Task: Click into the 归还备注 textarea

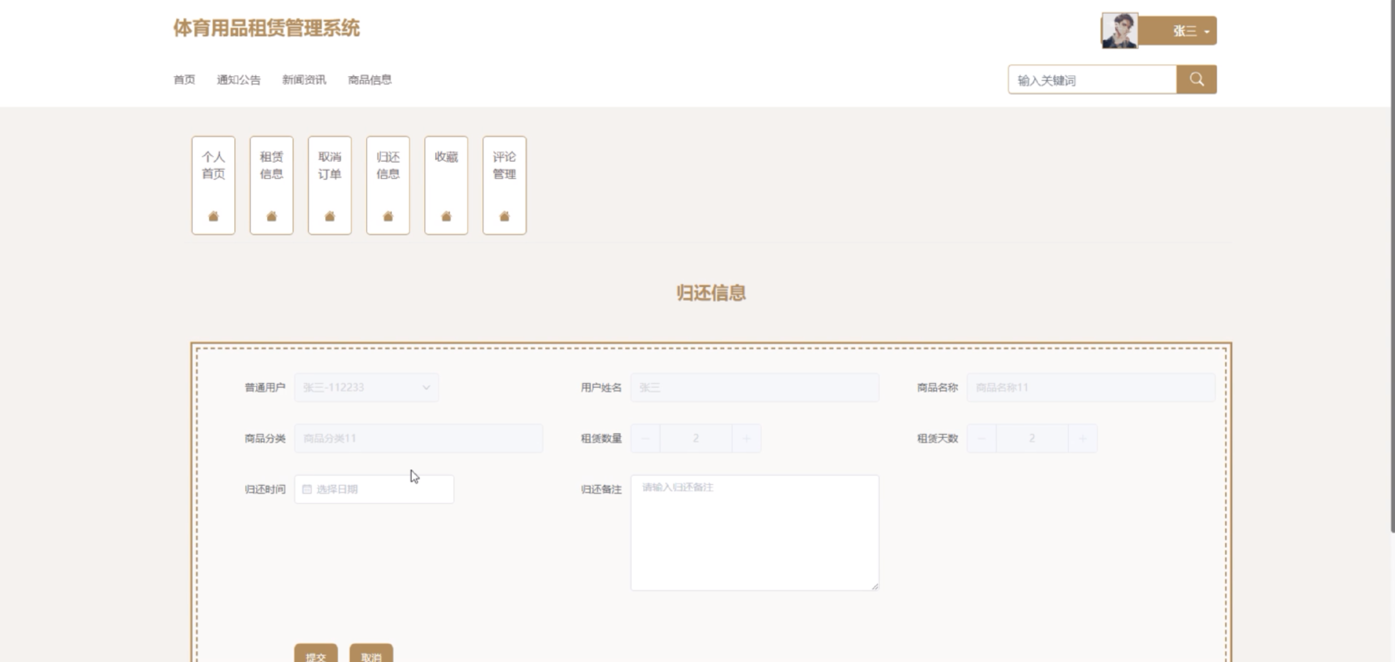Action: [x=754, y=533]
